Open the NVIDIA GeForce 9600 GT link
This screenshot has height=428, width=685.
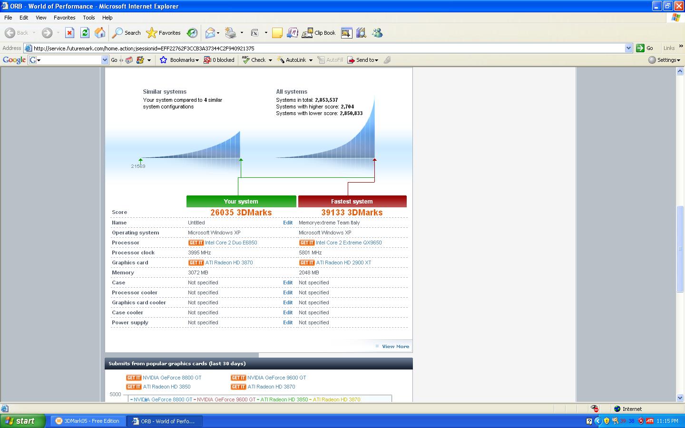click(x=276, y=378)
